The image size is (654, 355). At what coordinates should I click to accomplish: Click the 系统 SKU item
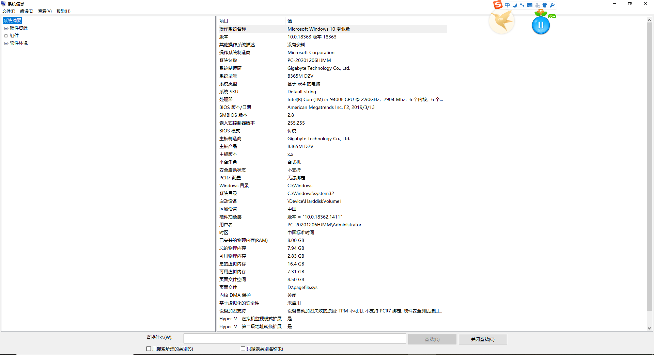(x=229, y=92)
